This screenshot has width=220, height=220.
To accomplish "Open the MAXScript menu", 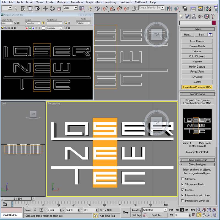I will (x=141, y=2).
